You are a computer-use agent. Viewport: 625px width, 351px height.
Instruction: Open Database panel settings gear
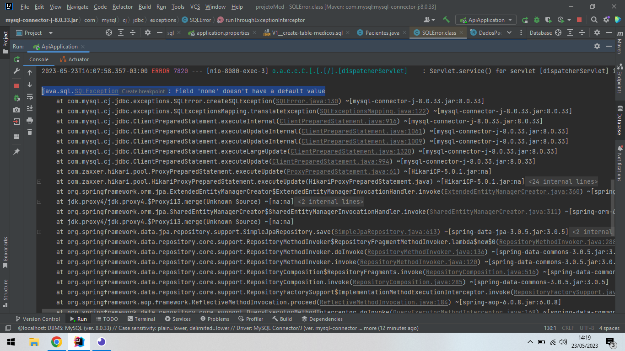pyautogui.click(x=597, y=33)
